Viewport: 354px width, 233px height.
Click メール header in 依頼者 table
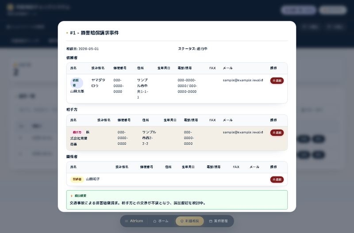(x=227, y=68)
